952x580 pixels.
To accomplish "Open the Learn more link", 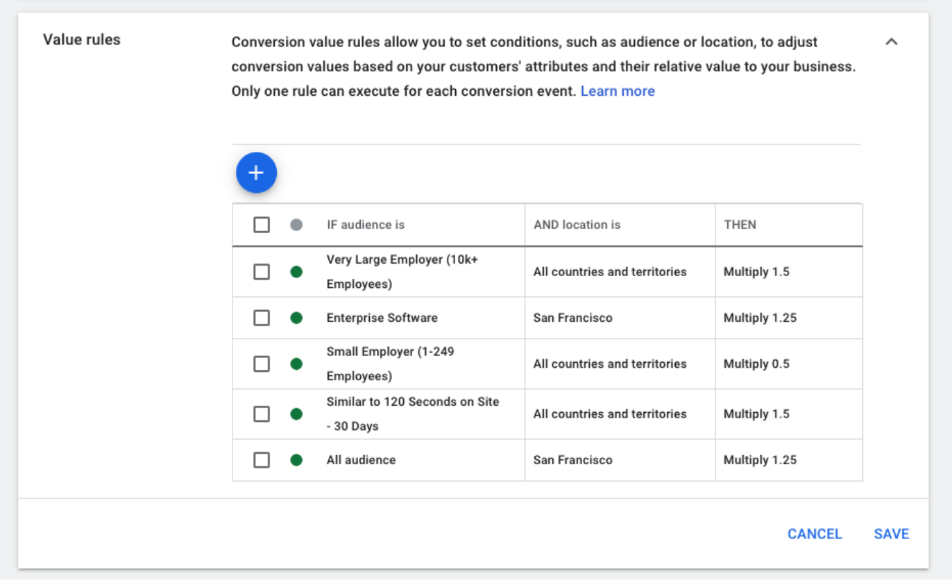I will point(617,91).
